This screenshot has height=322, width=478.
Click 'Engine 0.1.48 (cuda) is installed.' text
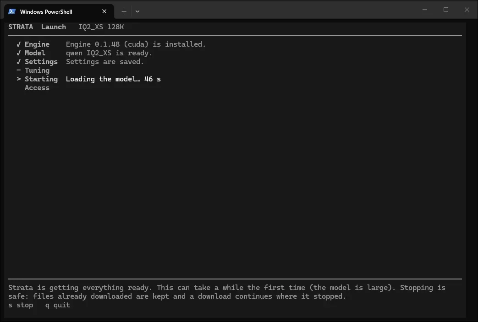pos(136,44)
